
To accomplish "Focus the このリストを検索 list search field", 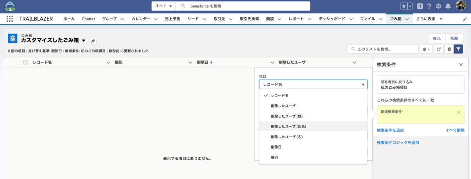I will 383,49.
